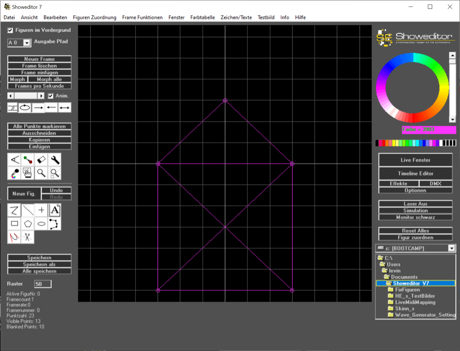The height and width of the screenshot is (351, 460).
Task: Choose the pentagon polygon tool
Action: [x=28, y=223]
